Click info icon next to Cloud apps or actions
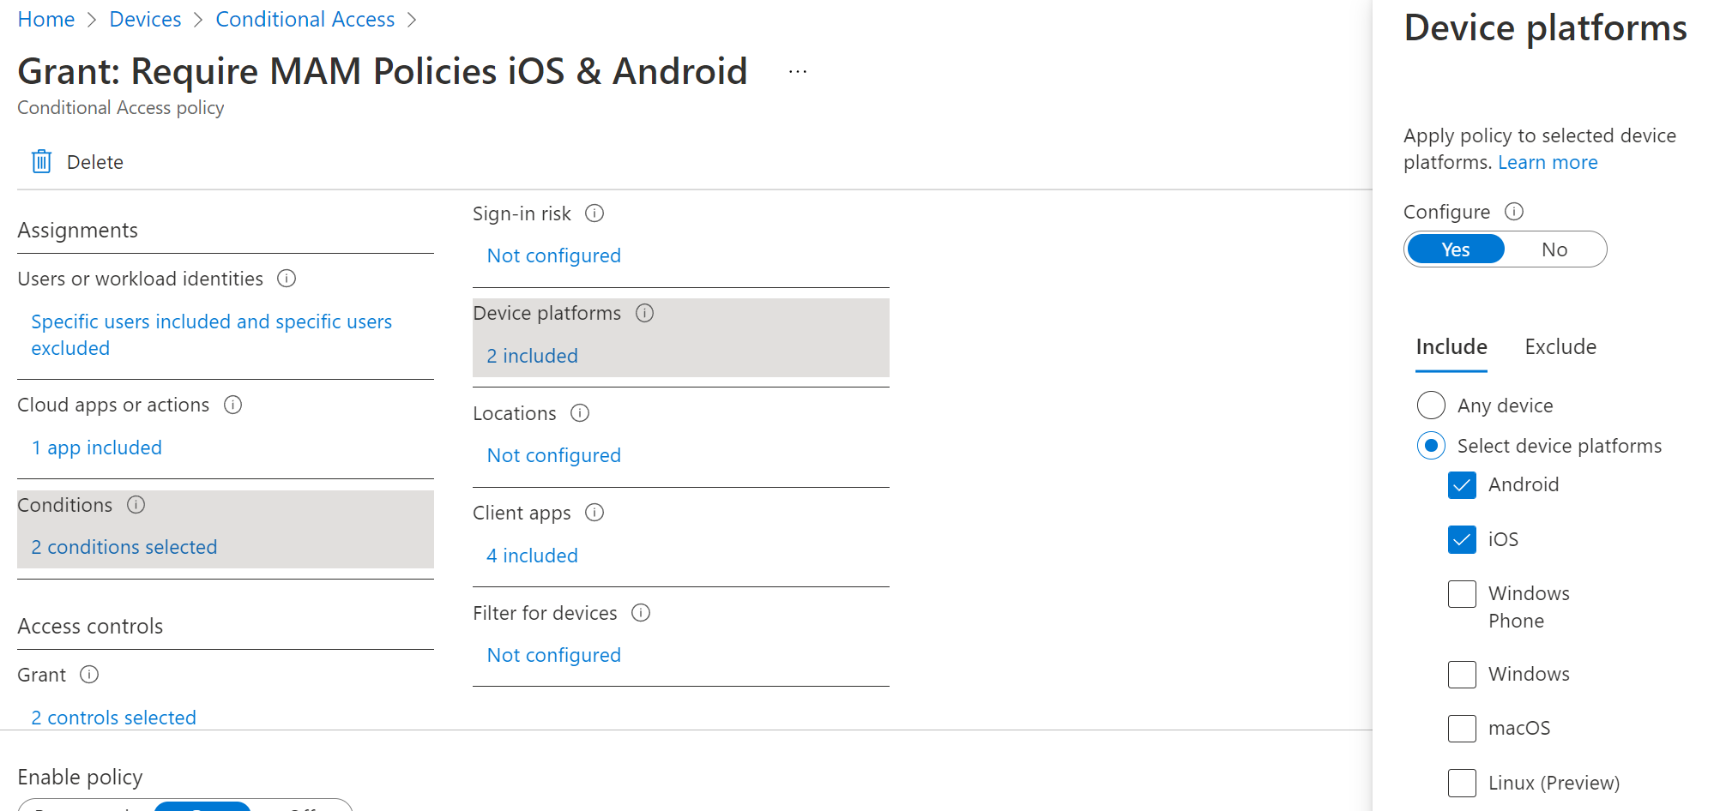The width and height of the screenshot is (1720, 811). tap(232, 405)
